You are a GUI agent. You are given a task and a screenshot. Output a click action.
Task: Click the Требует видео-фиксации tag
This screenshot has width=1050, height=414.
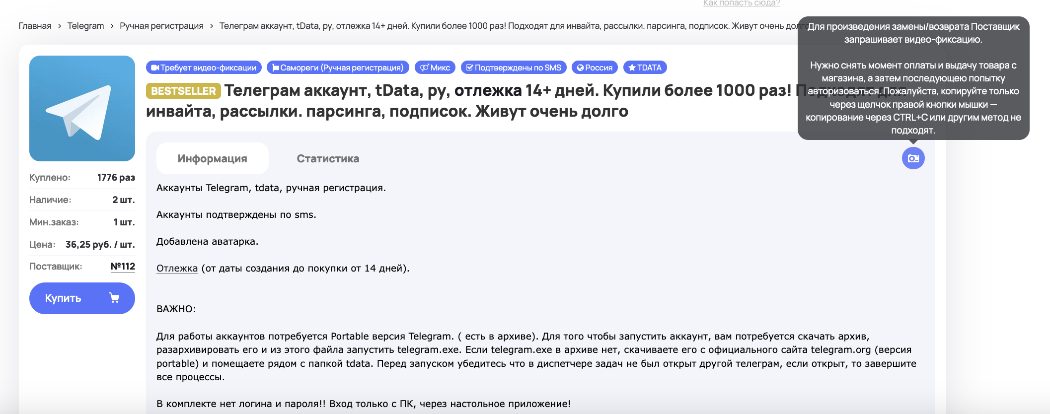click(204, 68)
